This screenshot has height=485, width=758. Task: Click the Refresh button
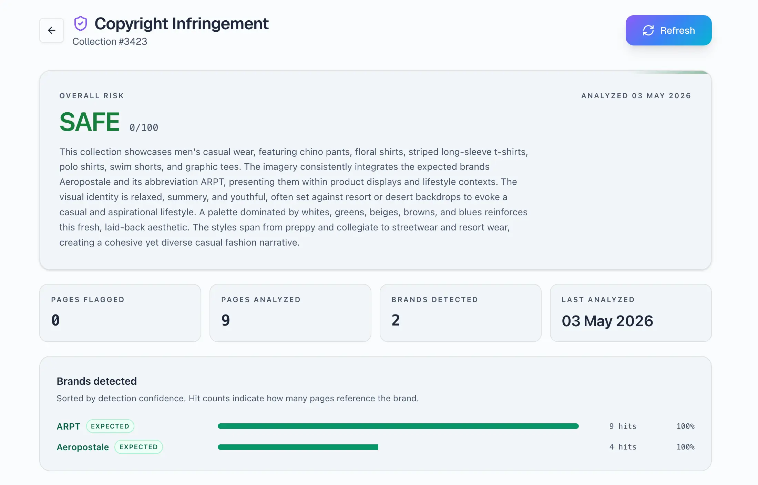(x=668, y=30)
